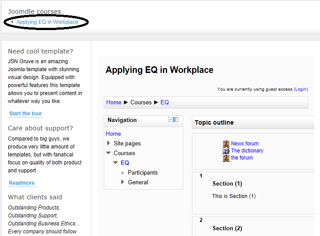The height and width of the screenshot is (236, 320).
Task: Expand the Site pages tree node
Action: [109, 143]
